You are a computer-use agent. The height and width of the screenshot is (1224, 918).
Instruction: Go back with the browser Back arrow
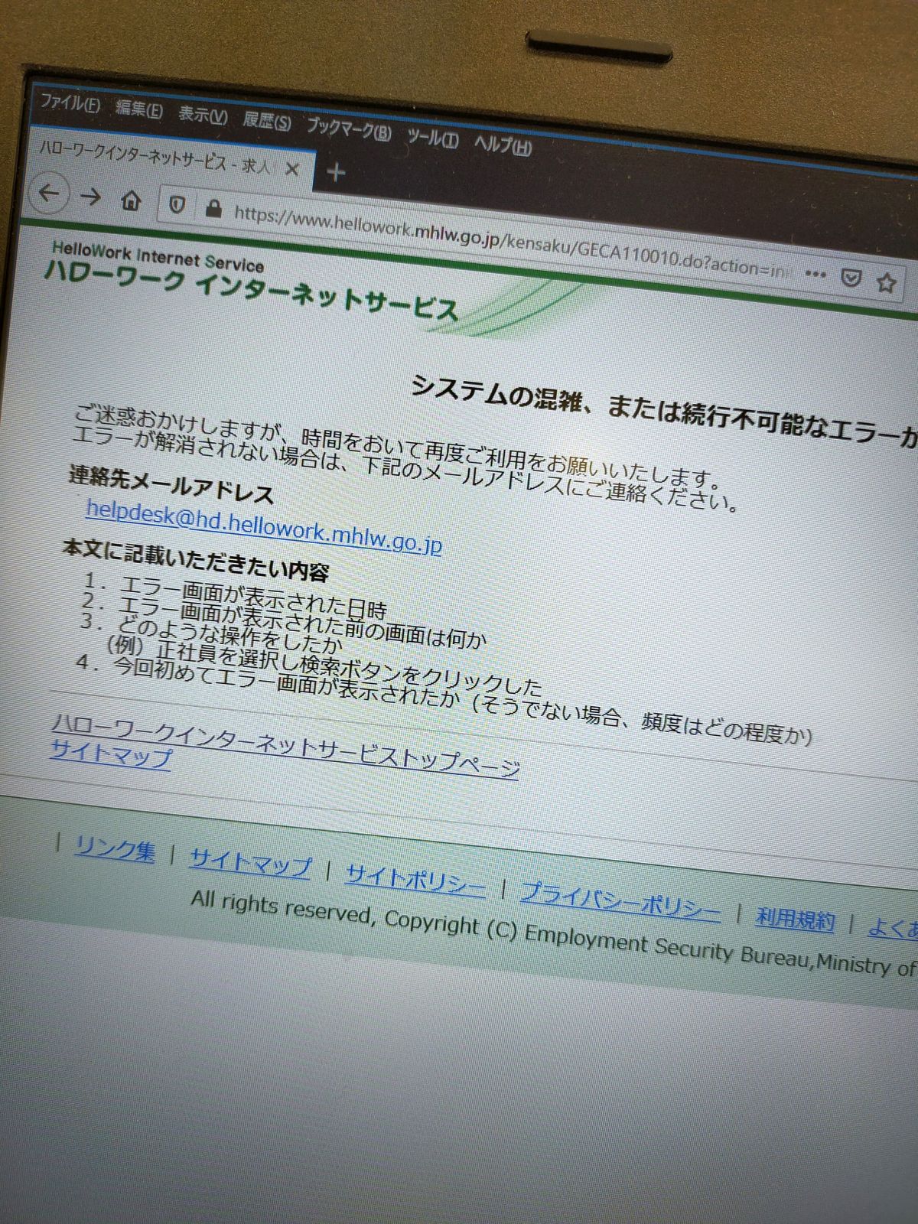50,193
